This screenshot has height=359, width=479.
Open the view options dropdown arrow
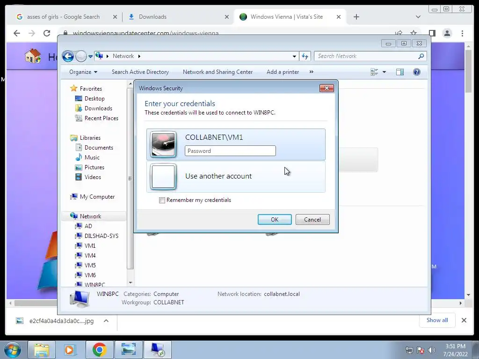click(385, 72)
